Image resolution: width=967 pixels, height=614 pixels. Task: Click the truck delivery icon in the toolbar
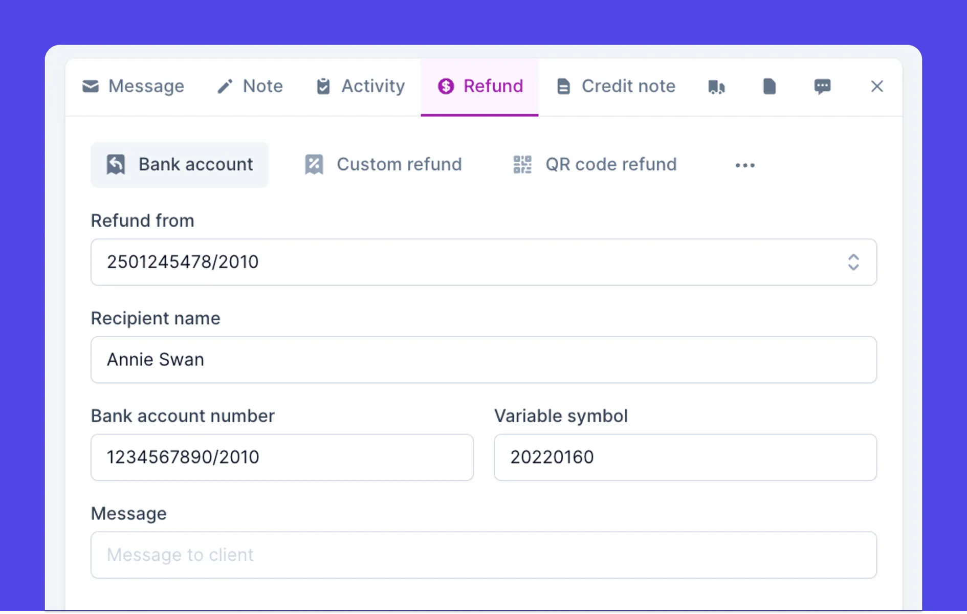point(716,86)
